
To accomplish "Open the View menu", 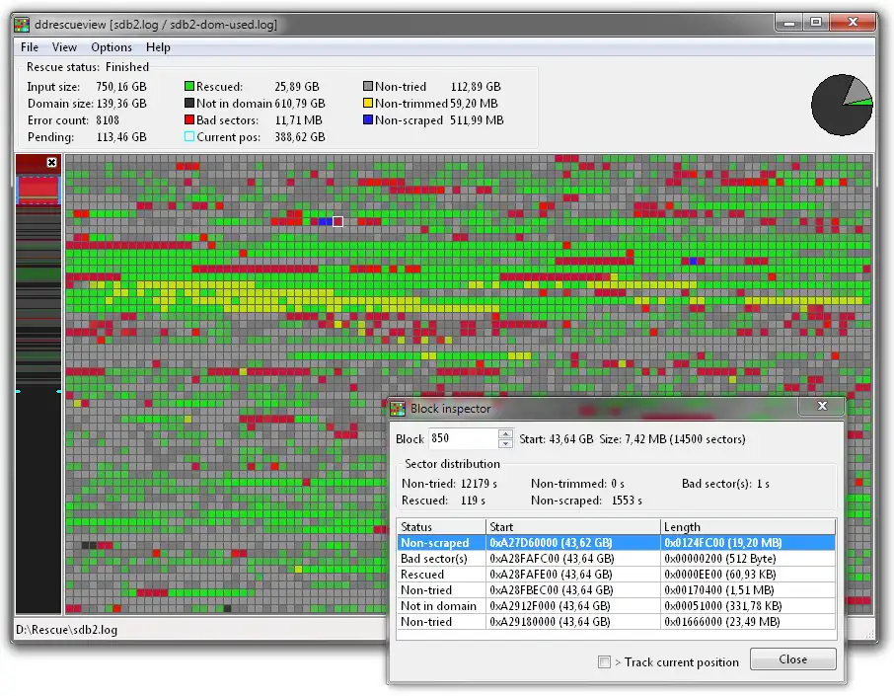I will point(64,46).
